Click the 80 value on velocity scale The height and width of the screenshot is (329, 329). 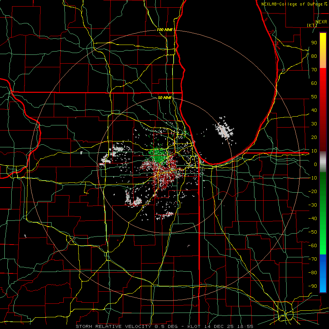coord(314,56)
